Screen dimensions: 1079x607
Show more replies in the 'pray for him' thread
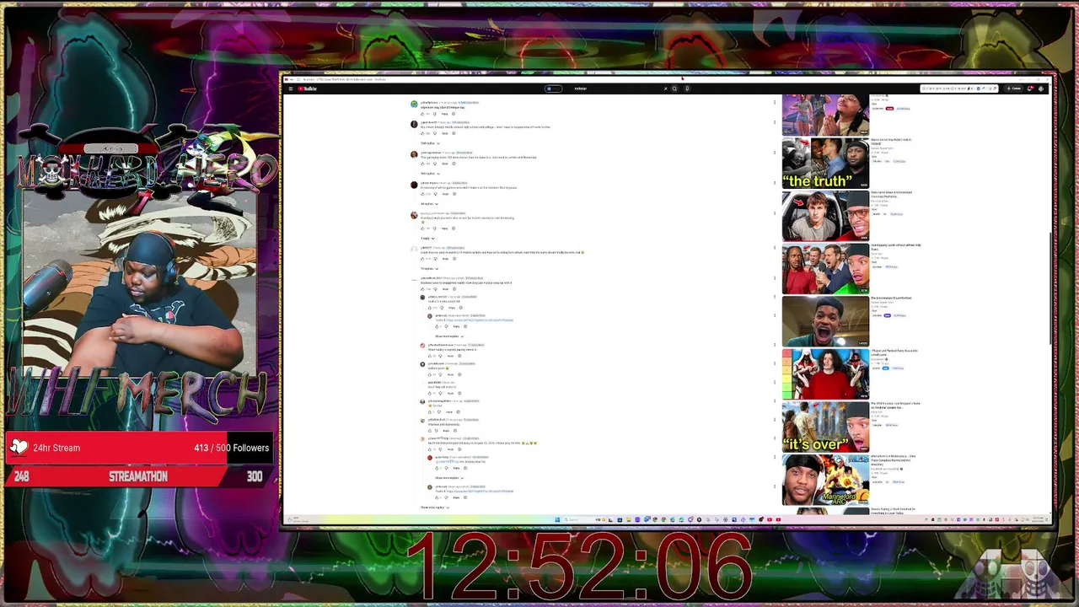(x=449, y=478)
